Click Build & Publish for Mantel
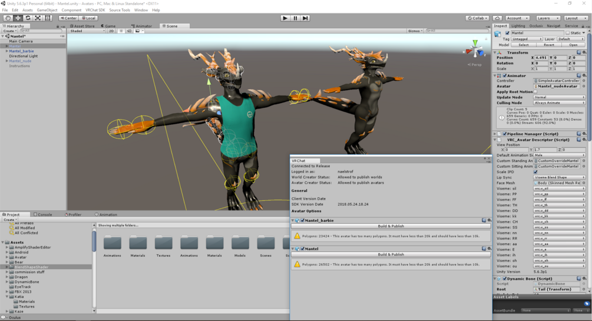The width and height of the screenshot is (592, 321). (391, 254)
